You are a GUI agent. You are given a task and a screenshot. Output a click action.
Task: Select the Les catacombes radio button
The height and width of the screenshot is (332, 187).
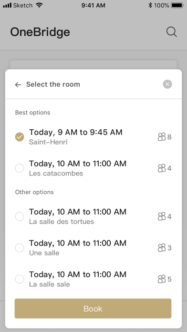coord(20,168)
